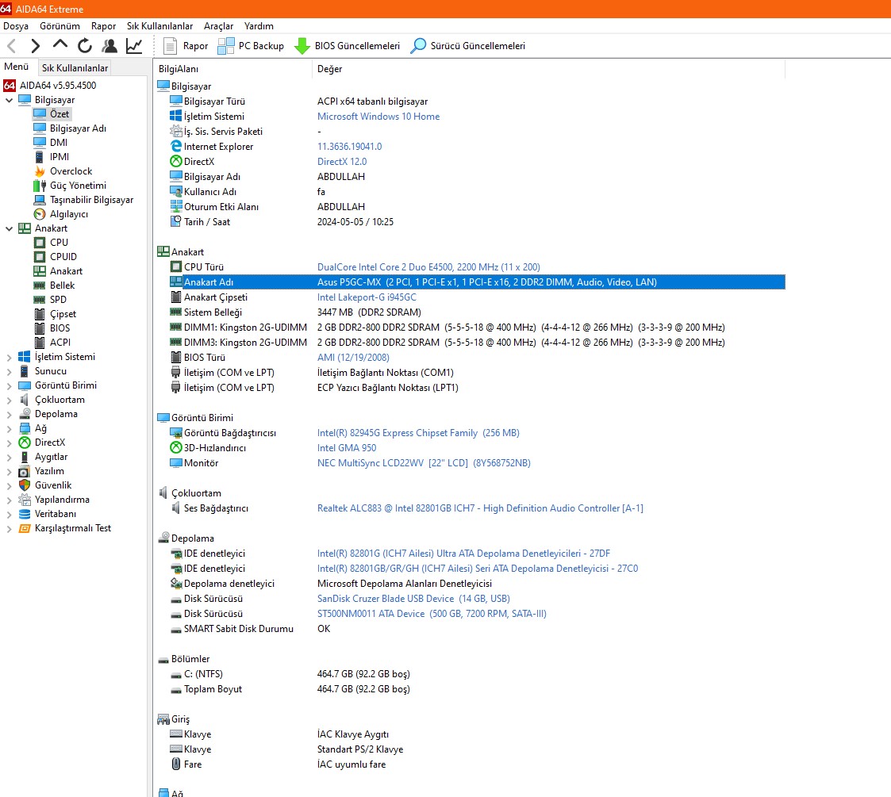This screenshot has height=797, width=891.
Task: Click the PC Backup toolbar icon
Action: [x=226, y=46]
